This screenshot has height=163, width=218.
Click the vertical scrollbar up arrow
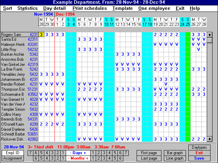(x=210, y=35)
